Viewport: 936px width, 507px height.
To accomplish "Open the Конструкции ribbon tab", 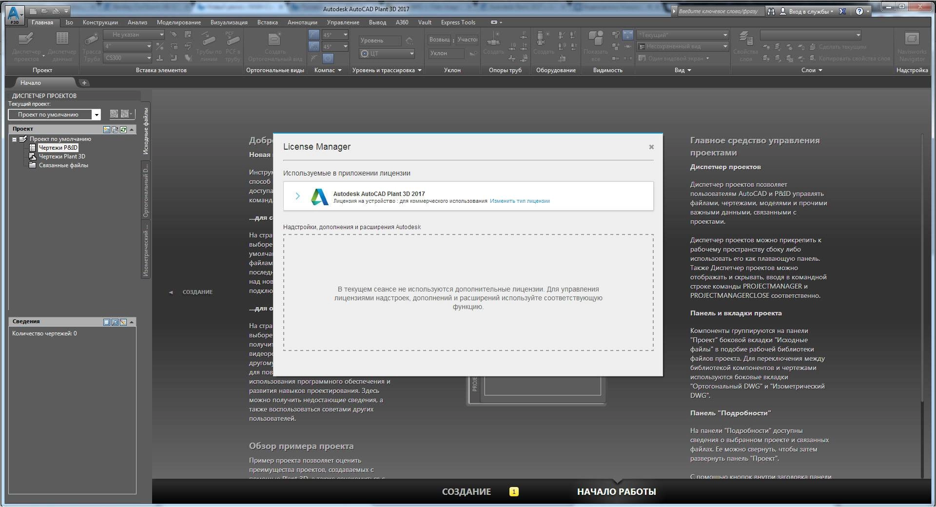I will [100, 22].
